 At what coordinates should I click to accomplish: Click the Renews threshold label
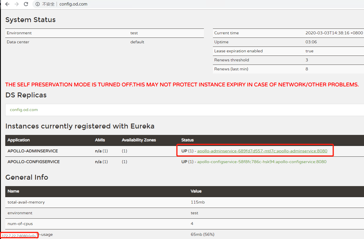232,60
